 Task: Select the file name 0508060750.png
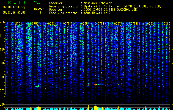tap(14, 7)
